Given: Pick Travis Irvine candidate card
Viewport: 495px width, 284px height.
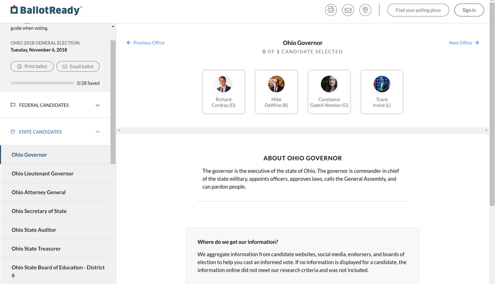Looking at the screenshot, I should (382, 92).
